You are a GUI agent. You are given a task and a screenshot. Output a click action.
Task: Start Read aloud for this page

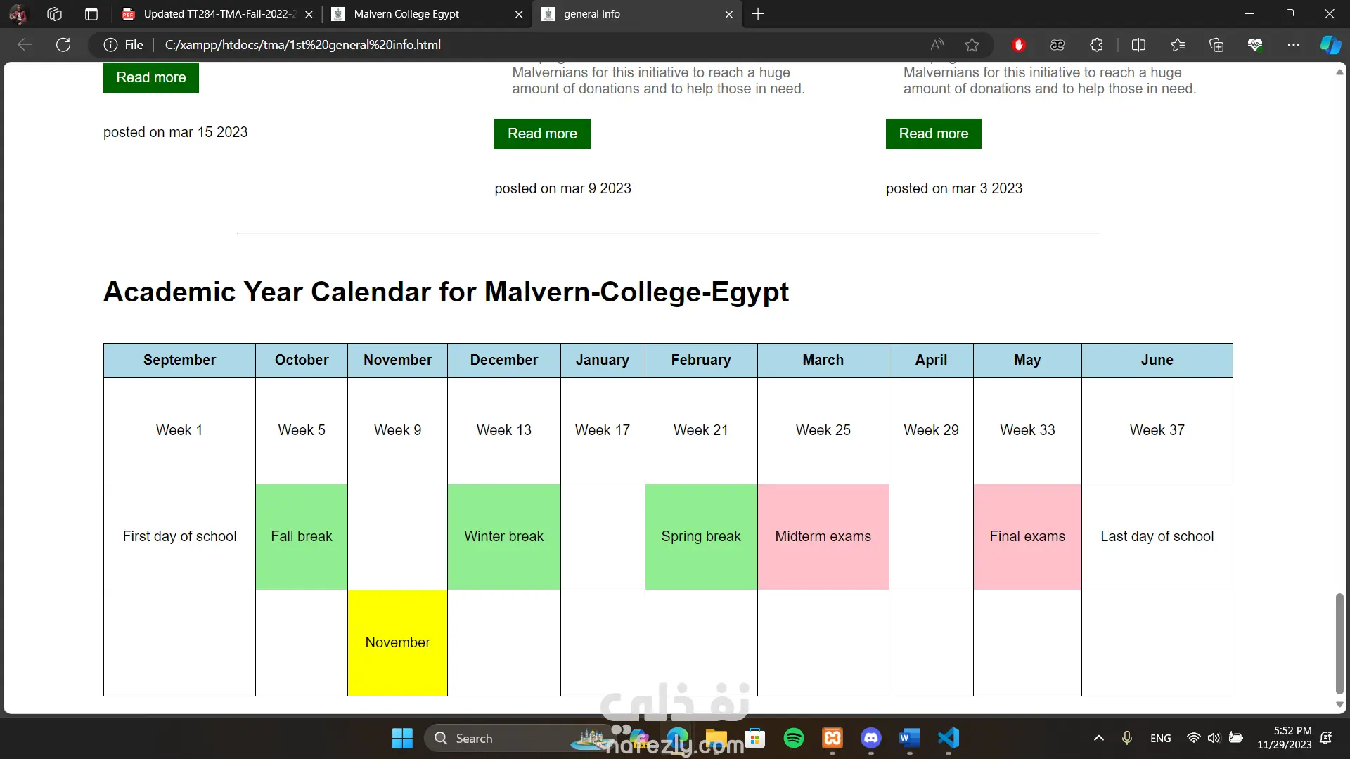pos(937,45)
